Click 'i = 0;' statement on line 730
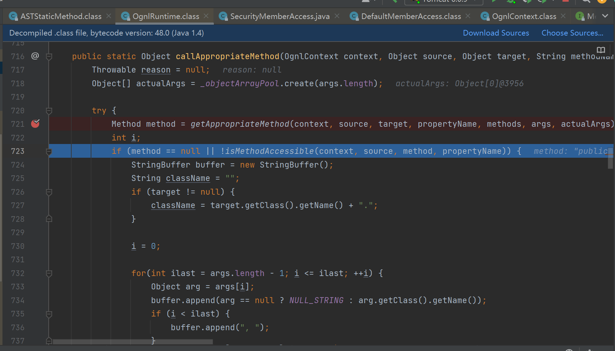The width and height of the screenshot is (615, 351). tap(146, 246)
